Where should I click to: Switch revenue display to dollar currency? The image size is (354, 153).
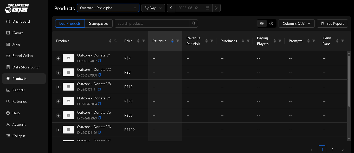[x=271, y=23]
